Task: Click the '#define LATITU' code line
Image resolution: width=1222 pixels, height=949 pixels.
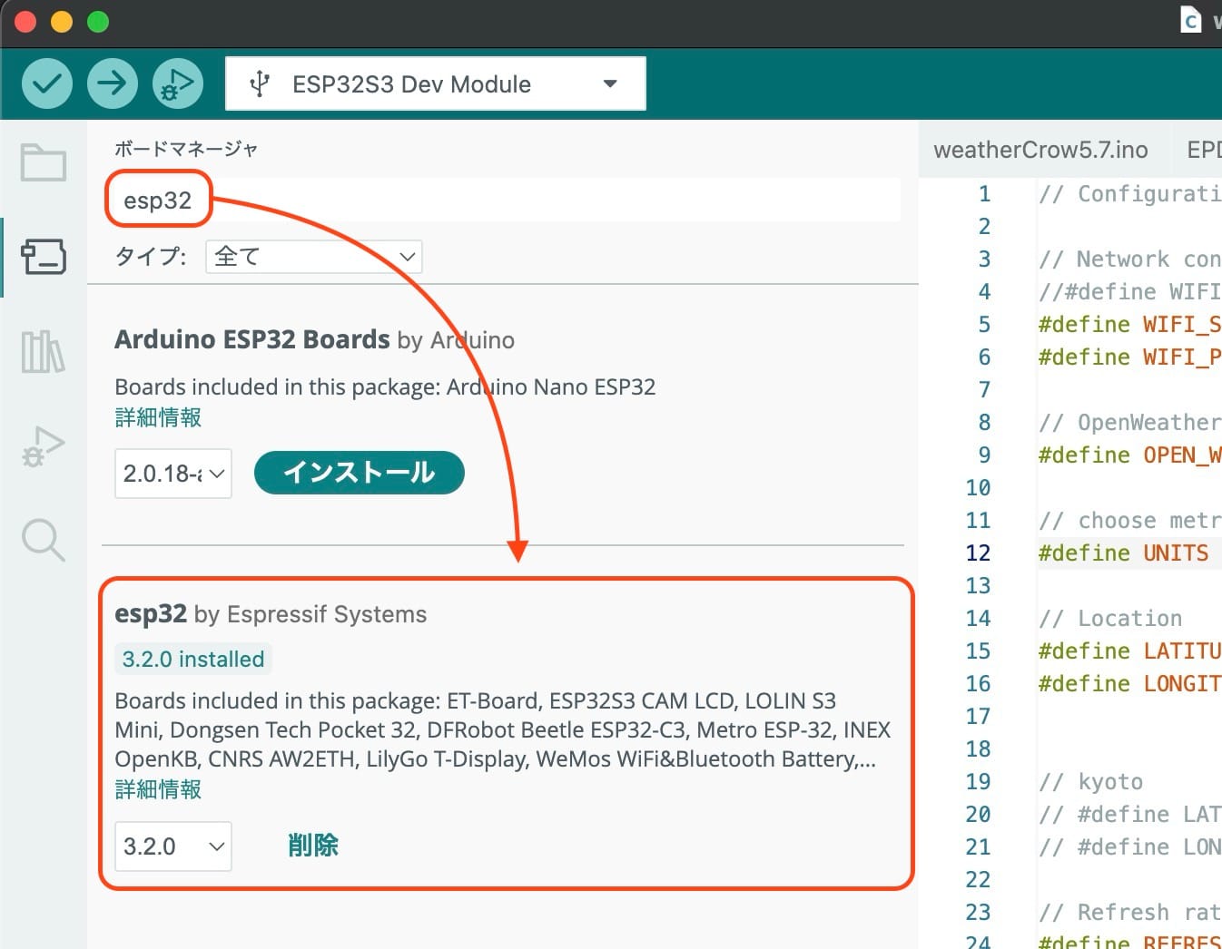Action: point(1130,651)
